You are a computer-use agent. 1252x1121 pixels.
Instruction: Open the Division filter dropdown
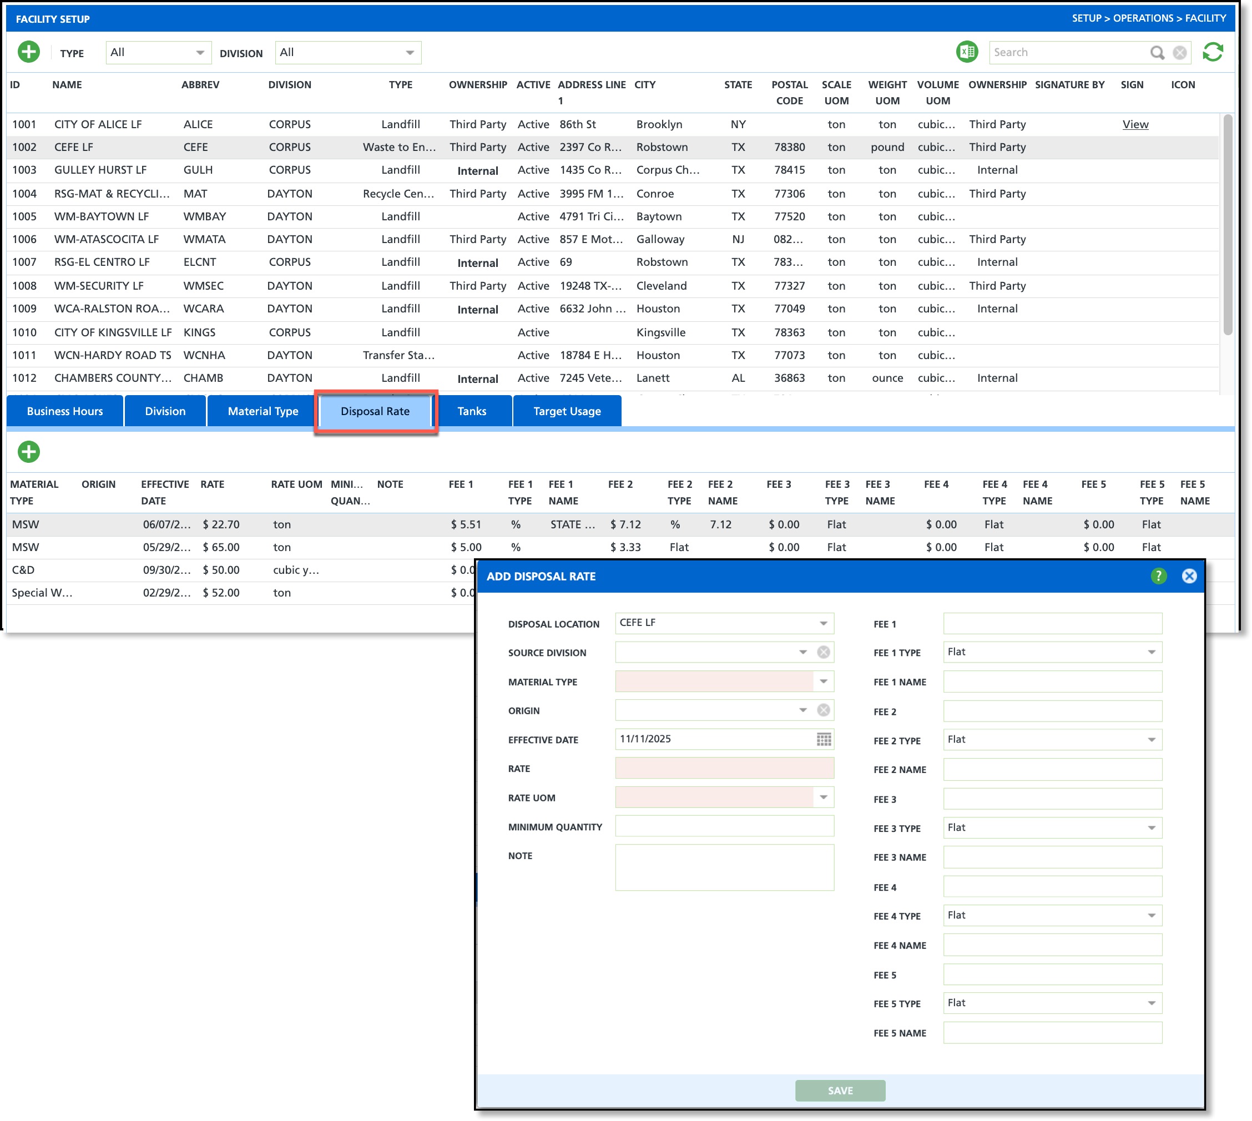pos(410,53)
